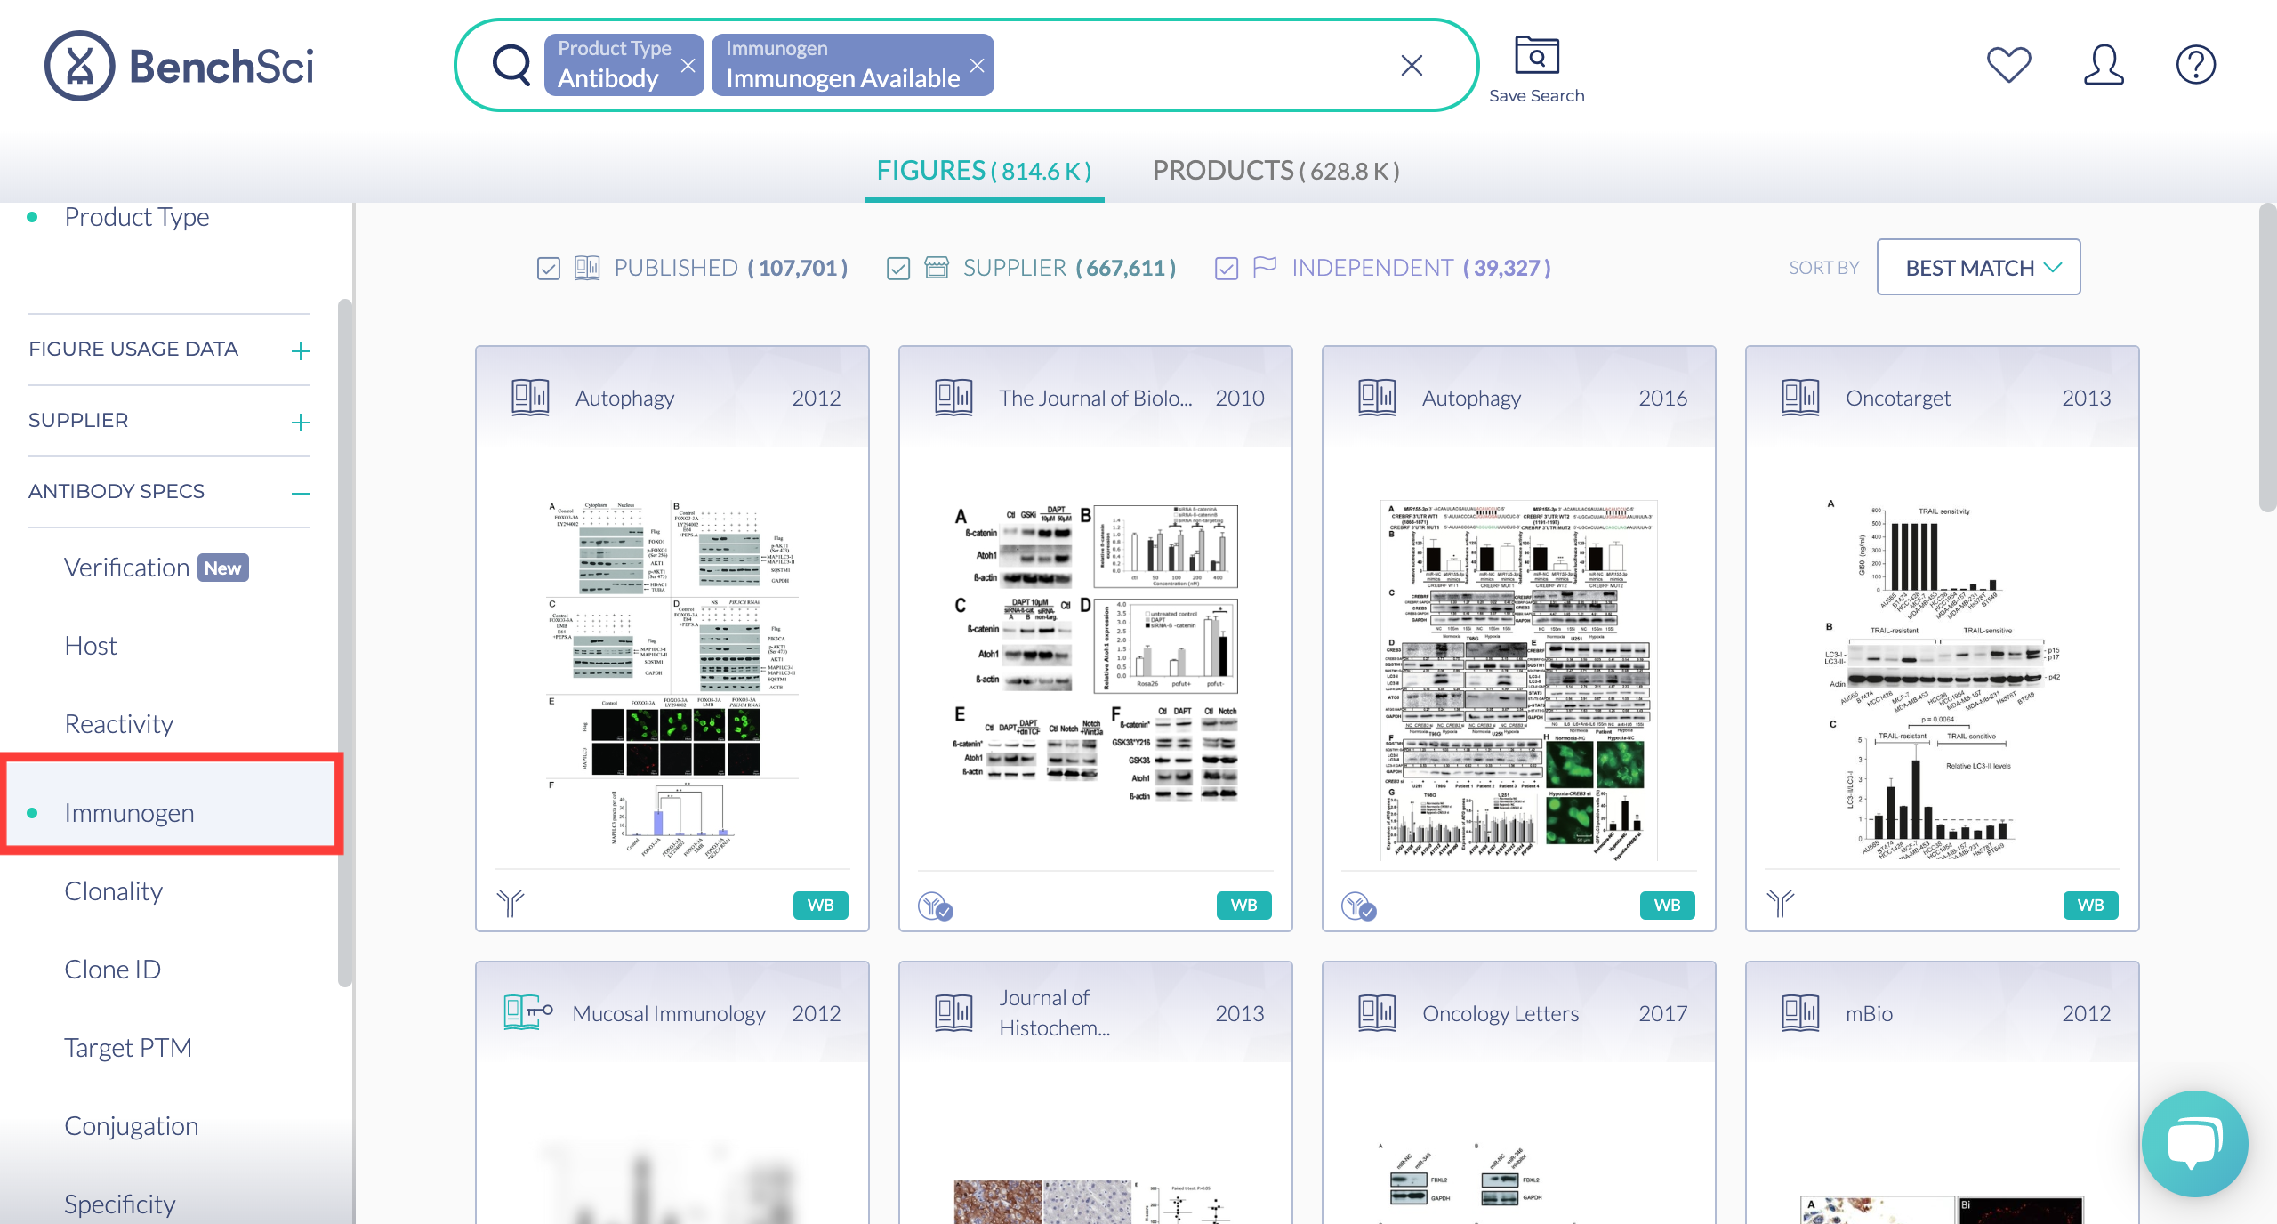The height and width of the screenshot is (1224, 2277).
Task: Click the published icon on Oncotarget card
Action: (x=1800, y=398)
